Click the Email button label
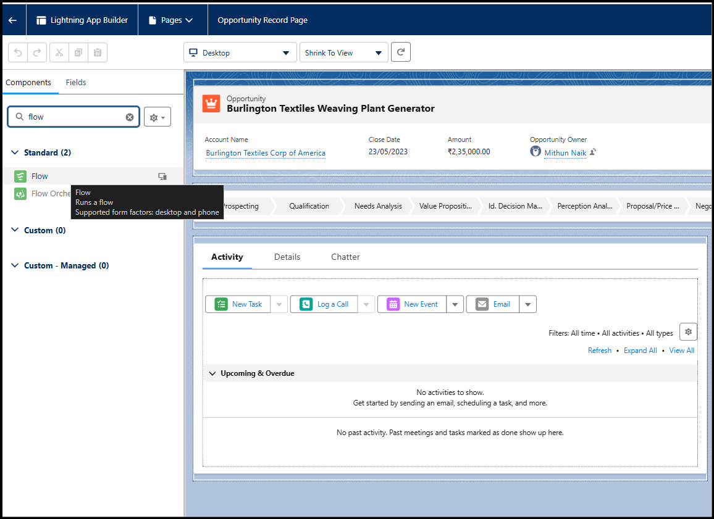714x519 pixels. 502,304
